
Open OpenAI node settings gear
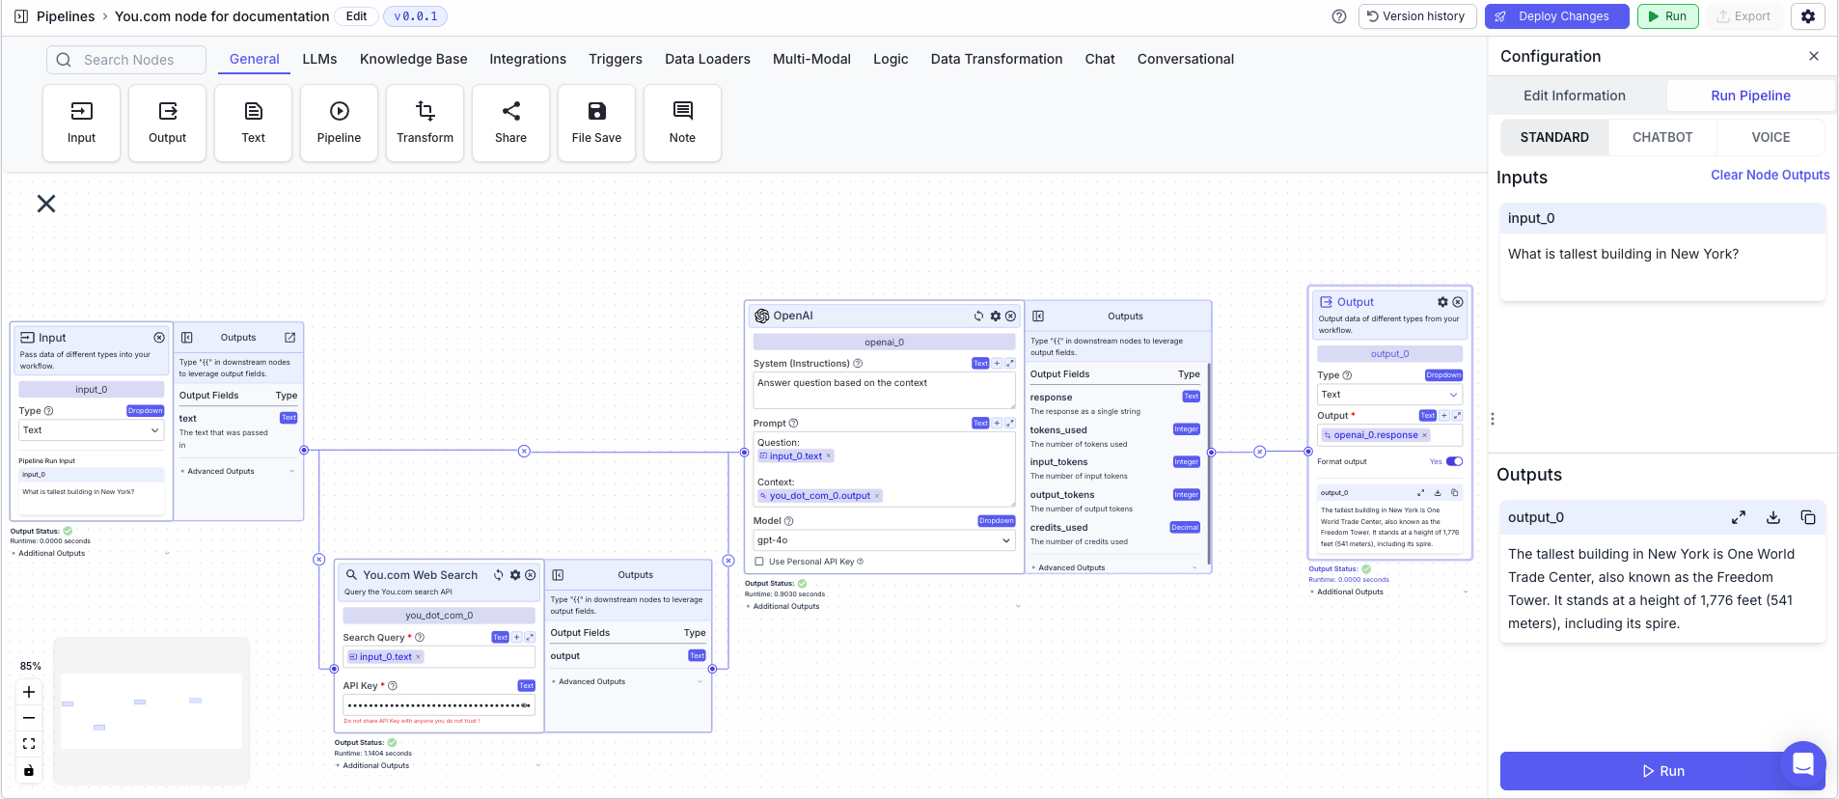coord(996,316)
